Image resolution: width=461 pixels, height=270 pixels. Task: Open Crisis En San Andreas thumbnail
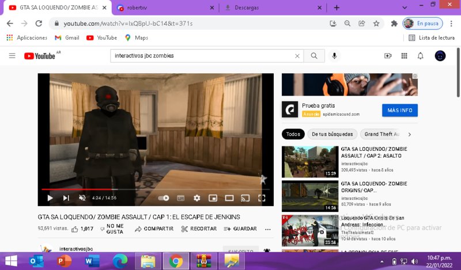coord(310,230)
